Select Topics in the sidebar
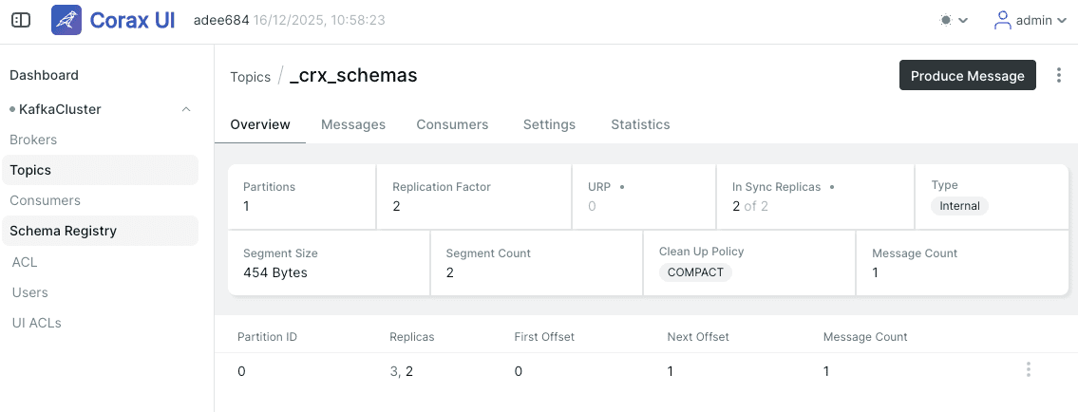The width and height of the screenshot is (1078, 412). click(100, 170)
